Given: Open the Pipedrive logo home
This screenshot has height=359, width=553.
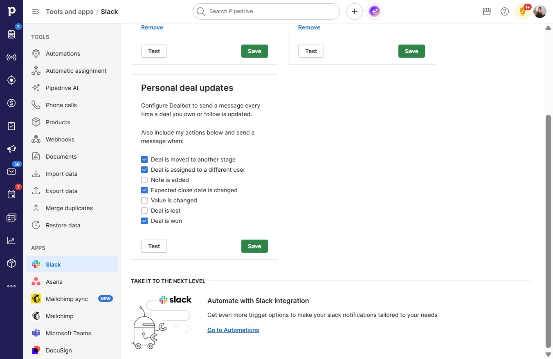Looking at the screenshot, I should coord(11,11).
